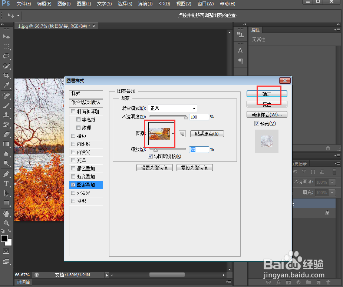Image resolution: width=343 pixels, height=287 pixels.
Task: Click the 贴紧原点 button
Action: pos(207,134)
